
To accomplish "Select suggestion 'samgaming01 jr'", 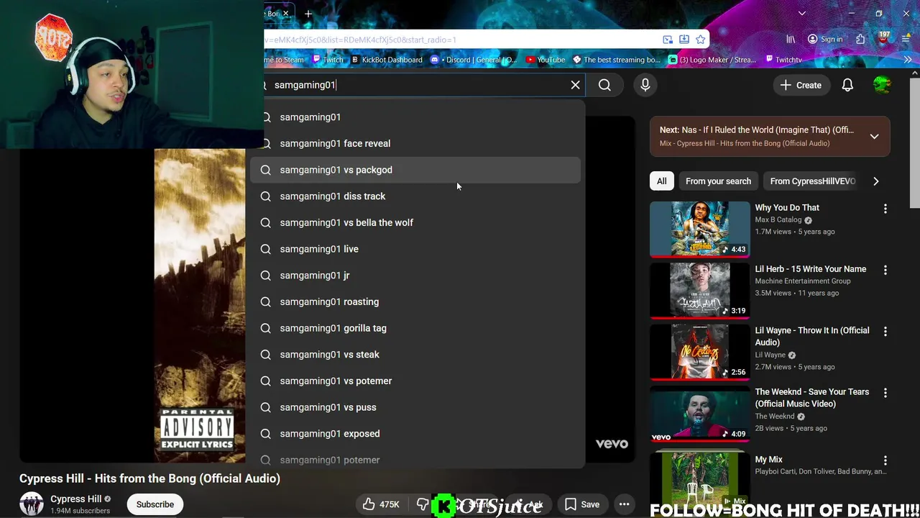I will [x=415, y=276].
